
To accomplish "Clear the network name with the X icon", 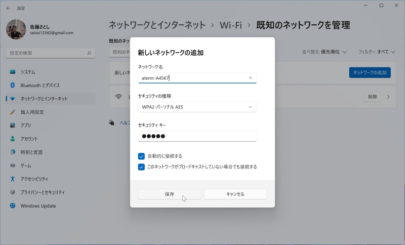I will point(251,78).
